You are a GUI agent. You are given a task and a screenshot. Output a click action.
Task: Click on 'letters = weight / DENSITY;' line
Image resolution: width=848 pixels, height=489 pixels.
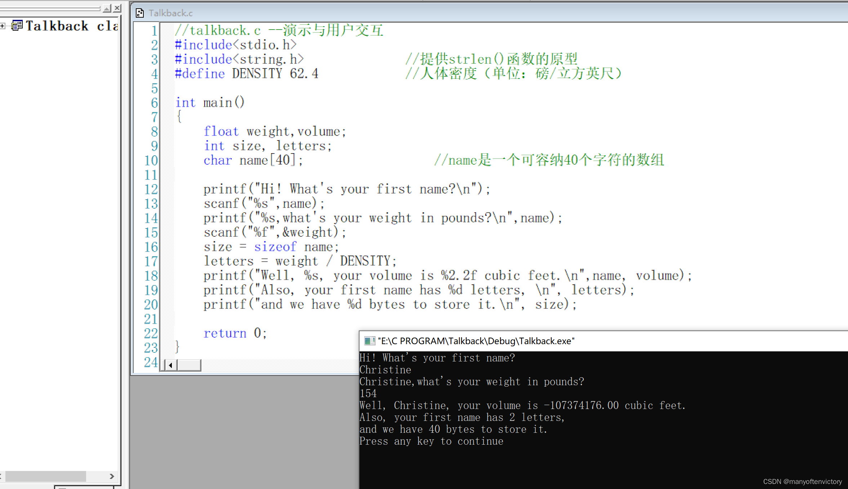pos(300,261)
